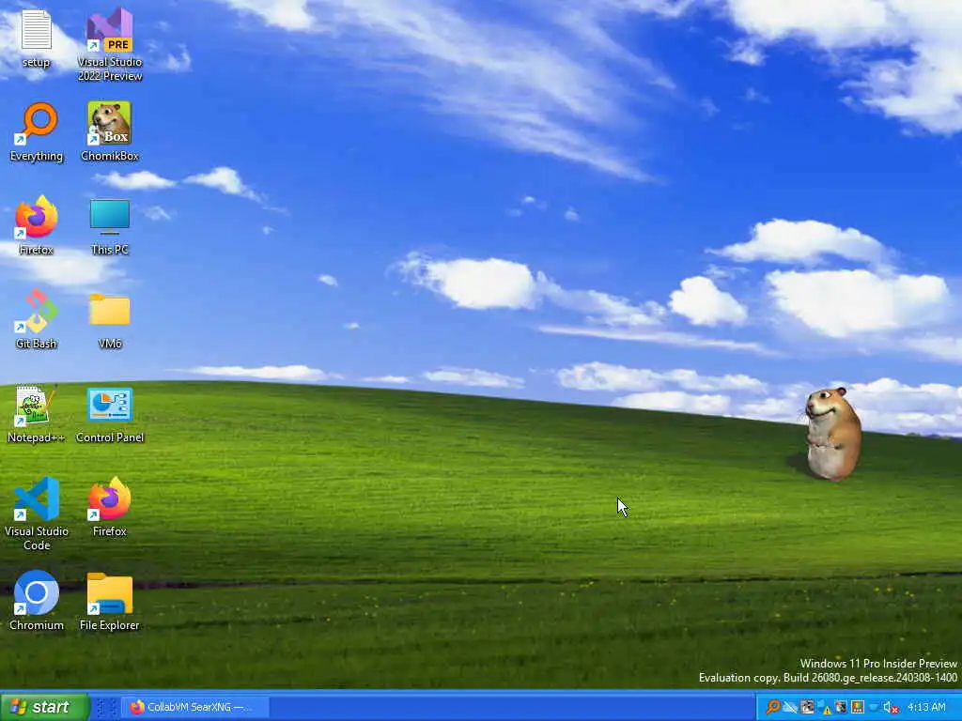Launch the Chromium browser shortcut
Viewport: 962px width, 721px height.
[37, 601]
